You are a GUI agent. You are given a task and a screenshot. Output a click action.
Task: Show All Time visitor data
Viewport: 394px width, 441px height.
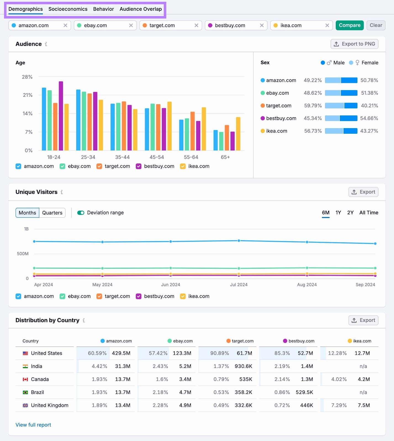pyautogui.click(x=369, y=213)
